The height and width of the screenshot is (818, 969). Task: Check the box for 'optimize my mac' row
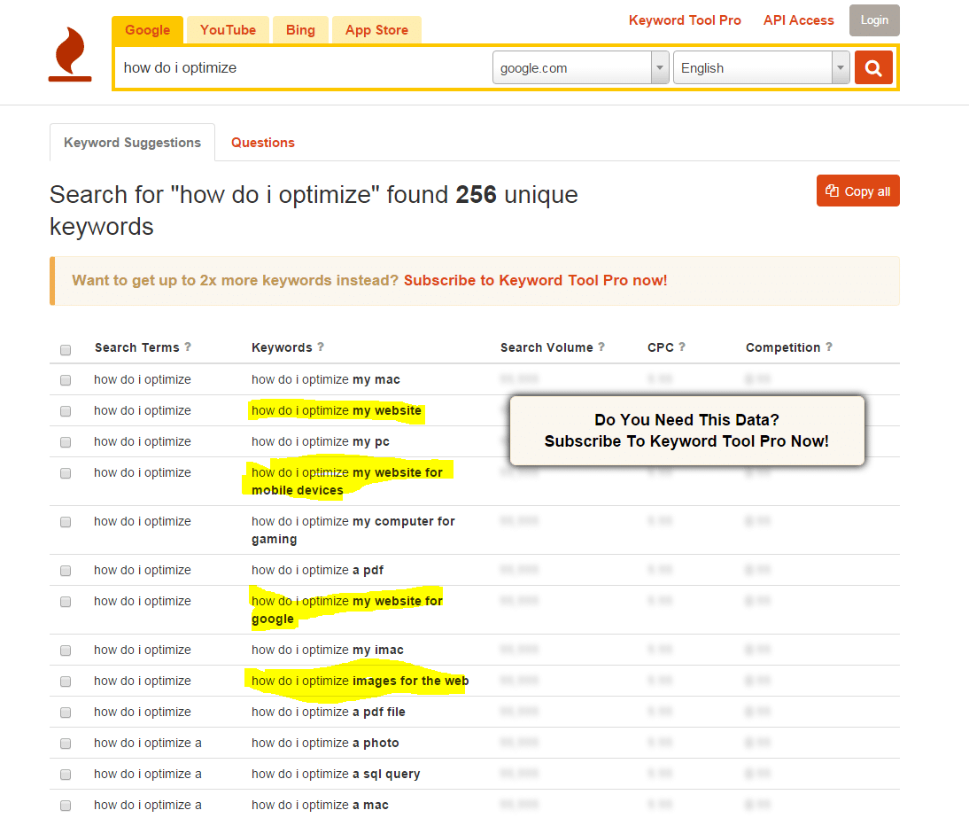click(66, 380)
